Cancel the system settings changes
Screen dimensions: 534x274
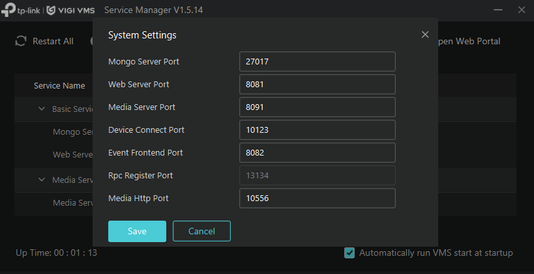tap(201, 231)
